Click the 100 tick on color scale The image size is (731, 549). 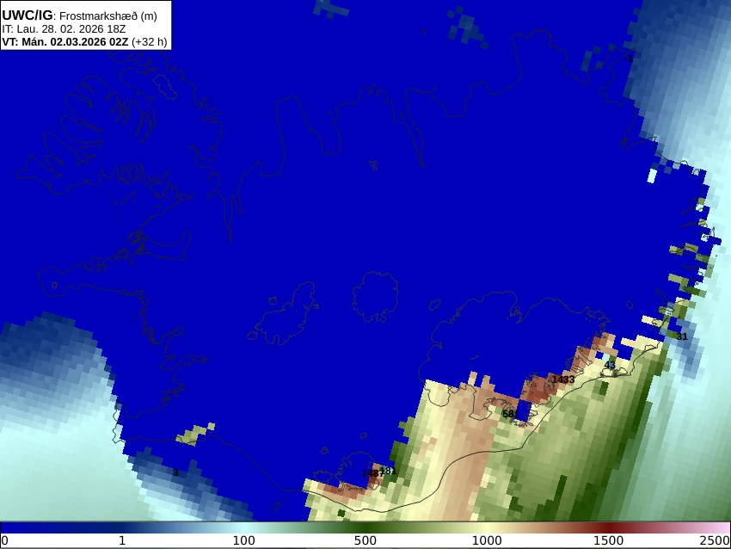(244, 540)
